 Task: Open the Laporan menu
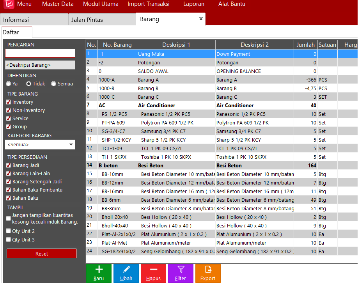pos(194,4)
